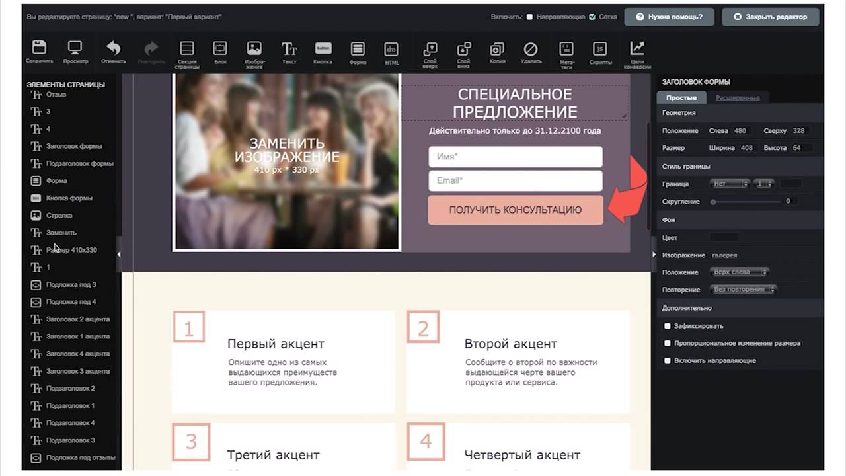Duplicate the element with the Копия icon
846x476 pixels.
coord(497,48)
